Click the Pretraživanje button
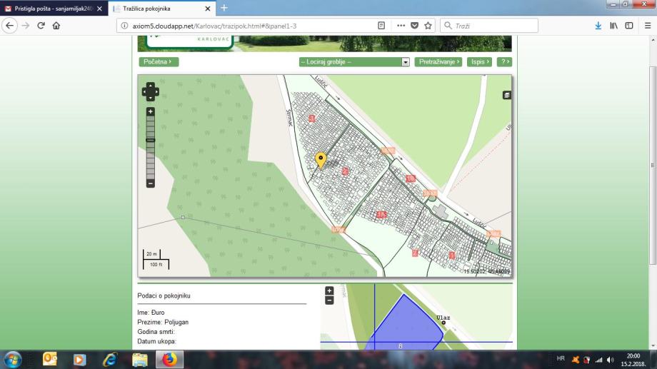Image resolution: width=657 pixels, height=369 pixels. coord(438,61)
